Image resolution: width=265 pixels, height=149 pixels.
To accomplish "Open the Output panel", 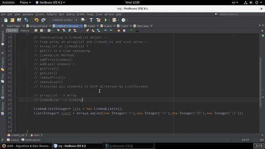I will 13,140.
